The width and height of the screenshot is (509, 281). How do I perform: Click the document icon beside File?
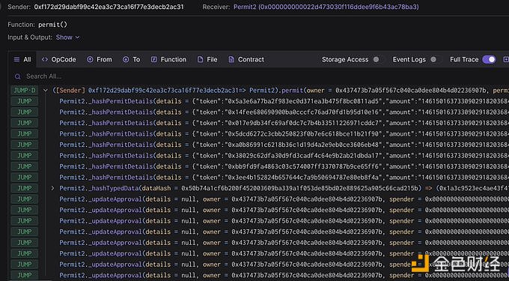pyautogui.click(x=201, y=59)
